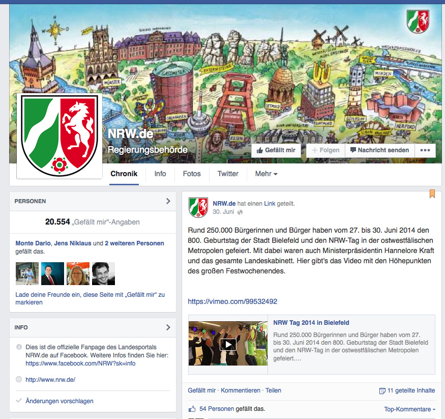This screenshot has width=445, height=419.
Task: Click the orange bookmark ribbon icon on post
Action: (432, 194)
